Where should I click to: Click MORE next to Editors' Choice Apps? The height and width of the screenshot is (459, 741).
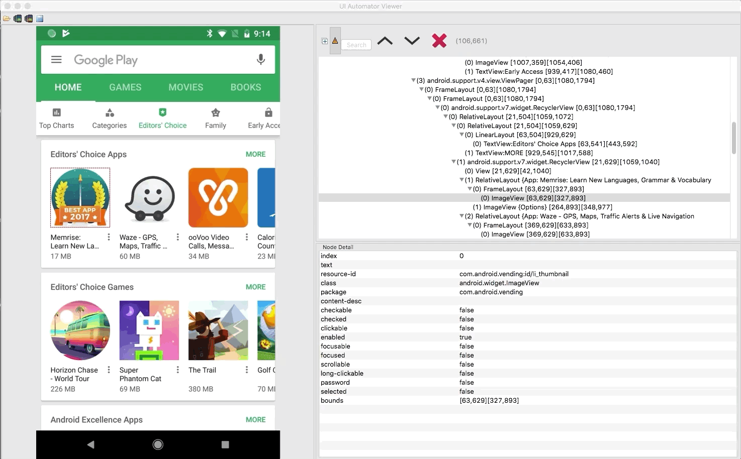pos(255,154)
